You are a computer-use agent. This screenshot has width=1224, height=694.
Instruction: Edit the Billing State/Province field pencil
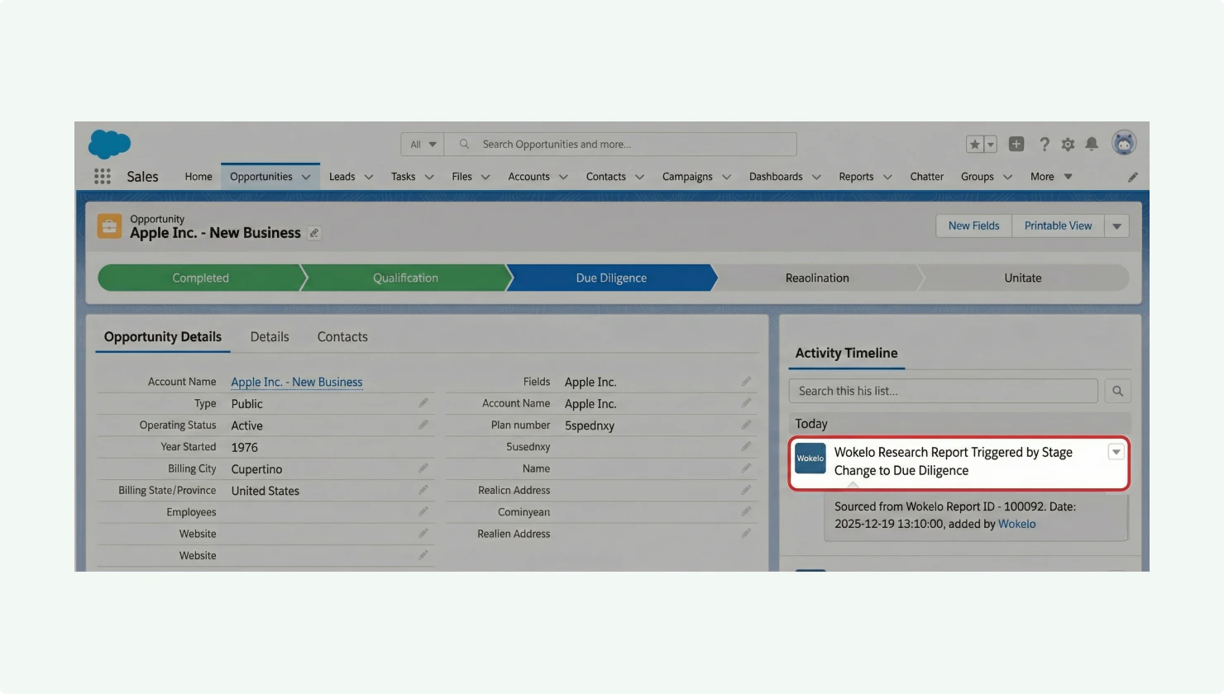tap(423, 490)
